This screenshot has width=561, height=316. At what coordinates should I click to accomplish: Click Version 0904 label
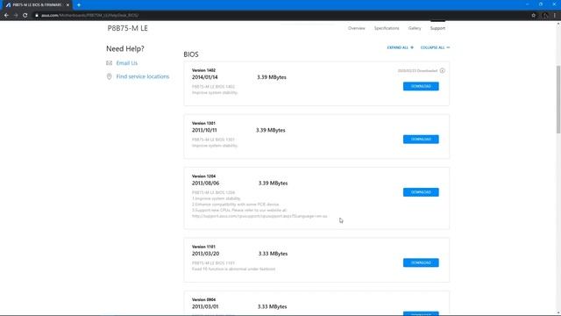(x=203, y=299)
